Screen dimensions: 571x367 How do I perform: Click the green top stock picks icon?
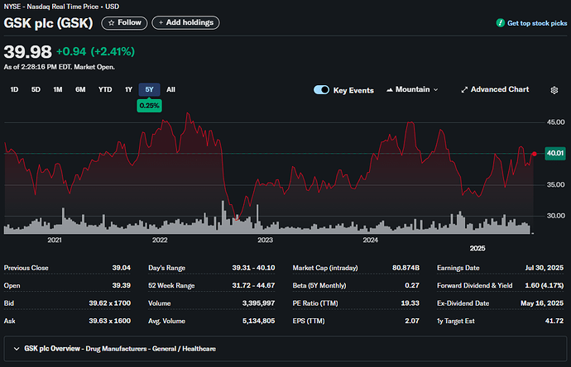point(501,23)
